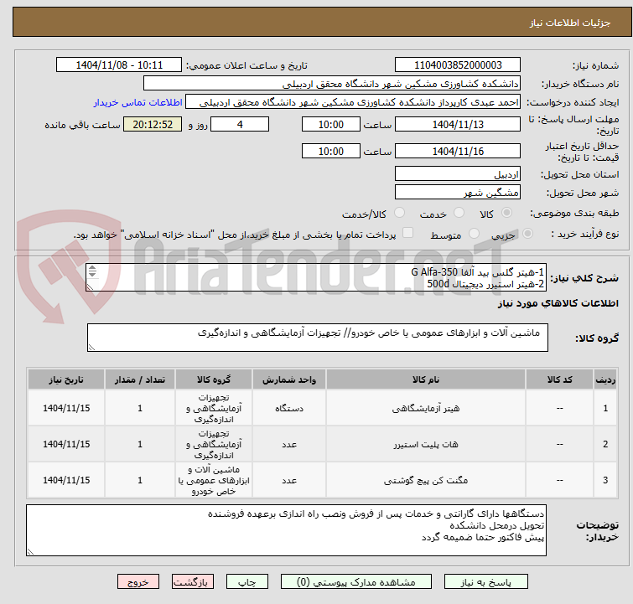Click the item name 'مگنت کن پیچ گوشتی'
633x604 pixels.
(426, 480)
